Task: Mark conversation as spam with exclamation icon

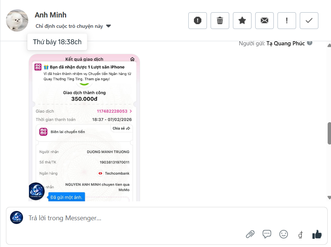Action: point(286,20)
